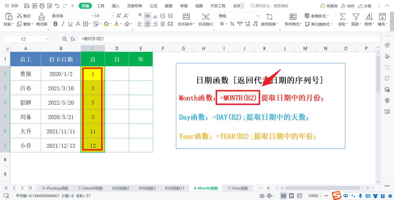Open the font size dropdown 14
The height and width of the screenshot is (200, 394).
point(112,16)
